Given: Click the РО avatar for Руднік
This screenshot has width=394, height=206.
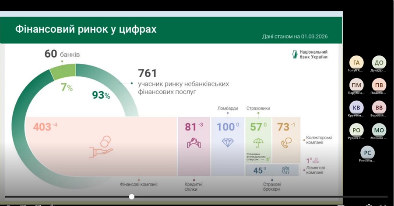Looking at the screenshot, I should [356, 130].
